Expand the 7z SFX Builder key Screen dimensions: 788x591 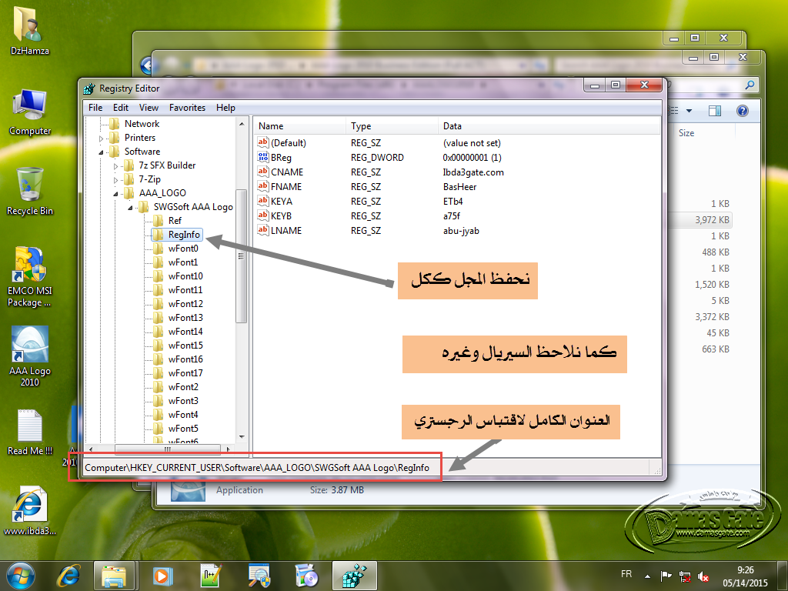(x=115, y=166)
